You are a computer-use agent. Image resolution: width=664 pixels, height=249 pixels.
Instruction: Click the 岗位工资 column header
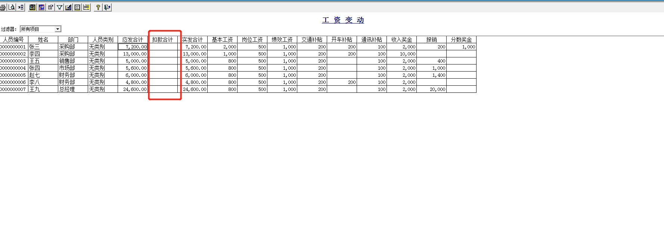252,40
